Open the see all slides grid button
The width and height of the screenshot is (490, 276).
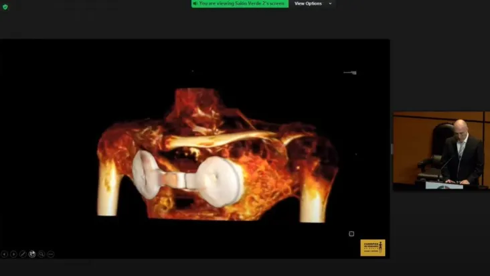pyautogui.click(x=32, y=254)
